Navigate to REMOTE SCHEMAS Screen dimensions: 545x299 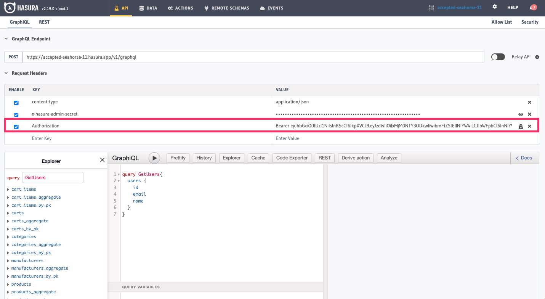click(x=227, y=8)
